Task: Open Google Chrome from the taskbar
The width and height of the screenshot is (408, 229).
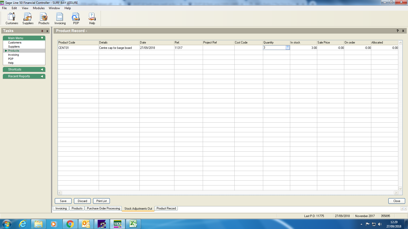Action: coord(70,224)
